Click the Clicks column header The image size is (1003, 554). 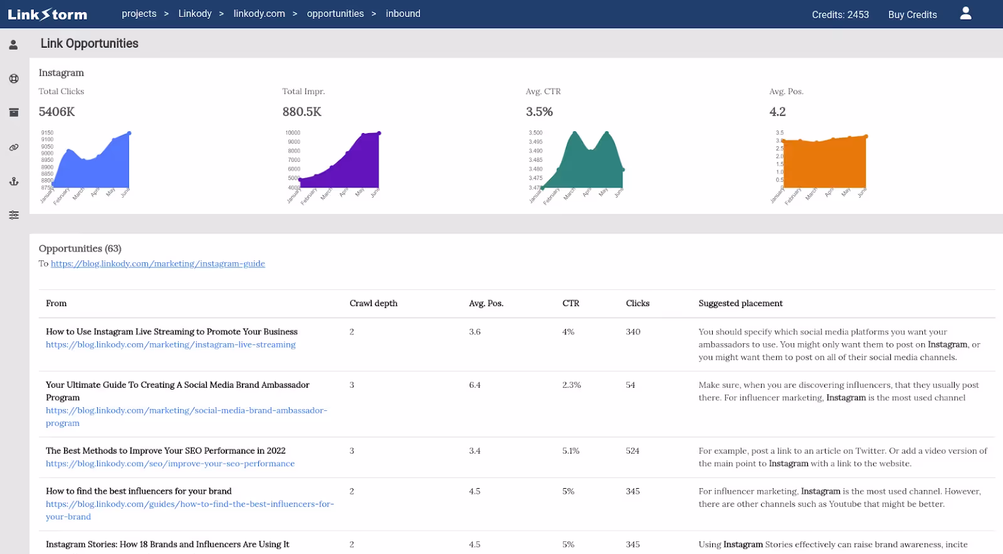tap(638, 303)
